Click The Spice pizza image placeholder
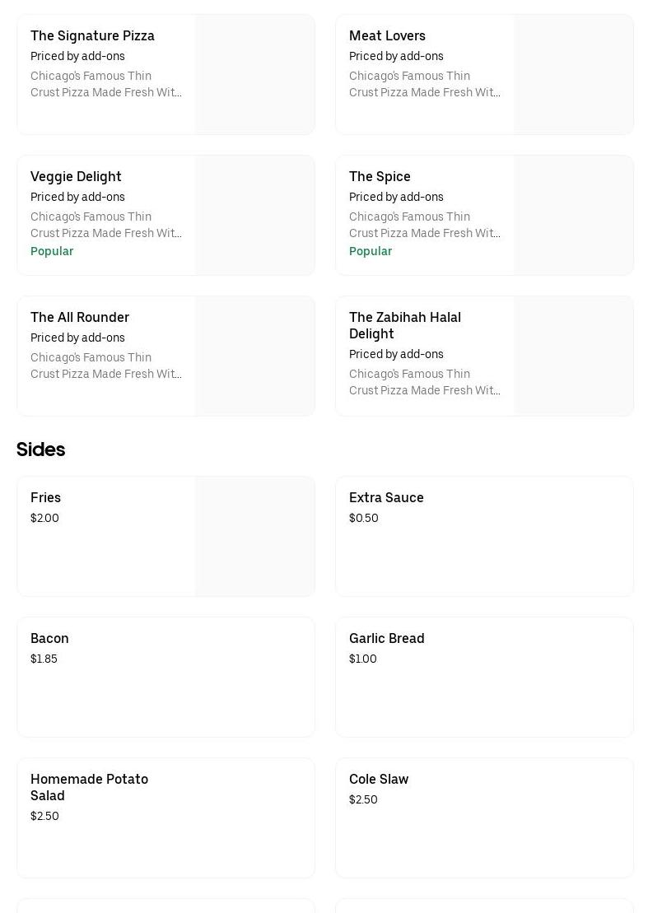This screenshot has width=662, height=913. 573,216
